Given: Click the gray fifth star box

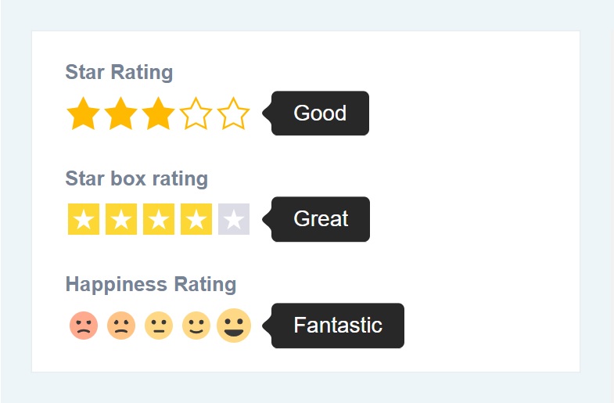Looking at the screenshot, I should pos(234,219).
